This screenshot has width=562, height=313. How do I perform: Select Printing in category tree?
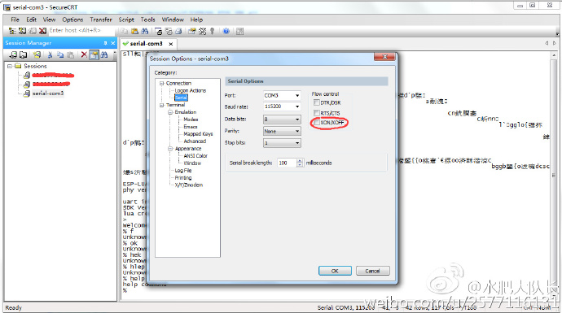[182, 178]
